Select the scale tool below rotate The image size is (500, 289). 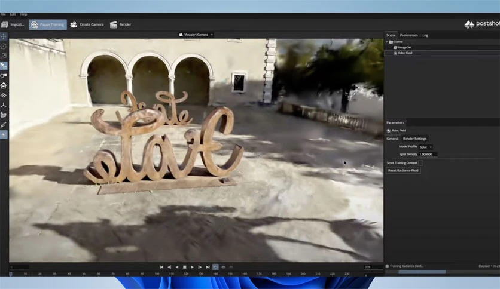click(4, 56)
